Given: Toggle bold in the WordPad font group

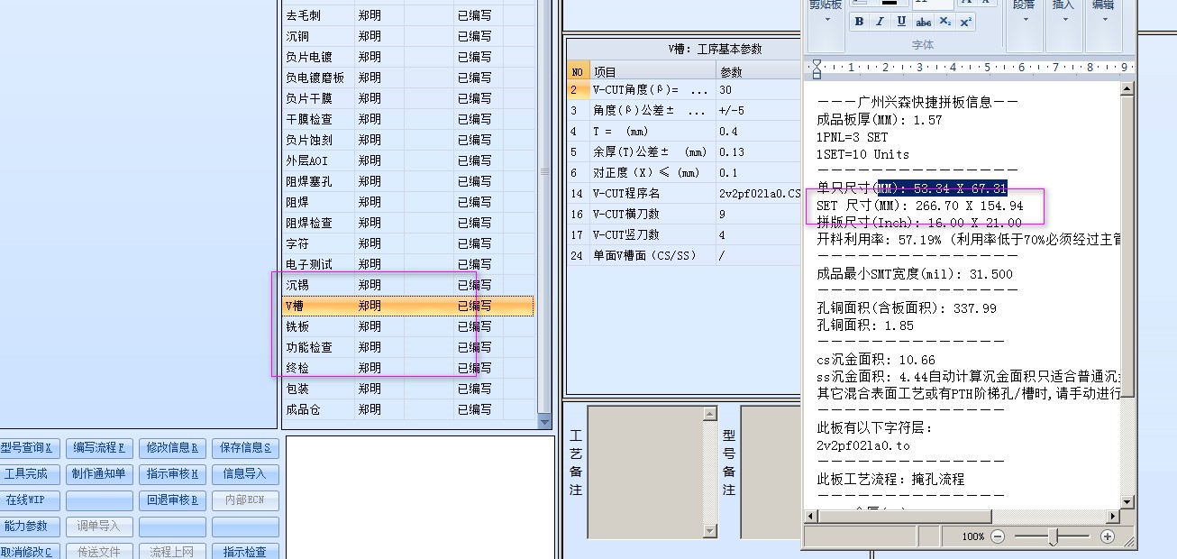Looking at the screenshot, I should point(859,22).
